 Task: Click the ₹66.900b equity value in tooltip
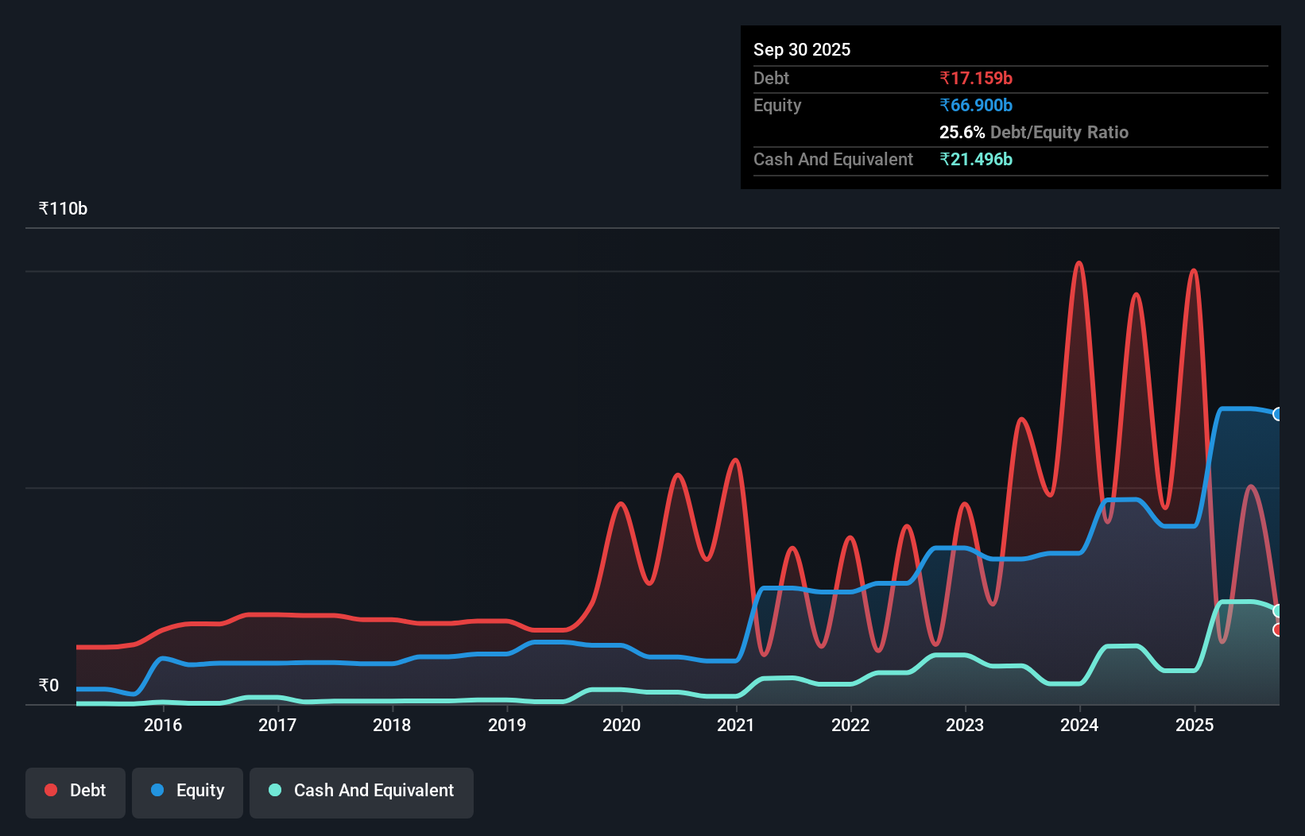(976, 105)
